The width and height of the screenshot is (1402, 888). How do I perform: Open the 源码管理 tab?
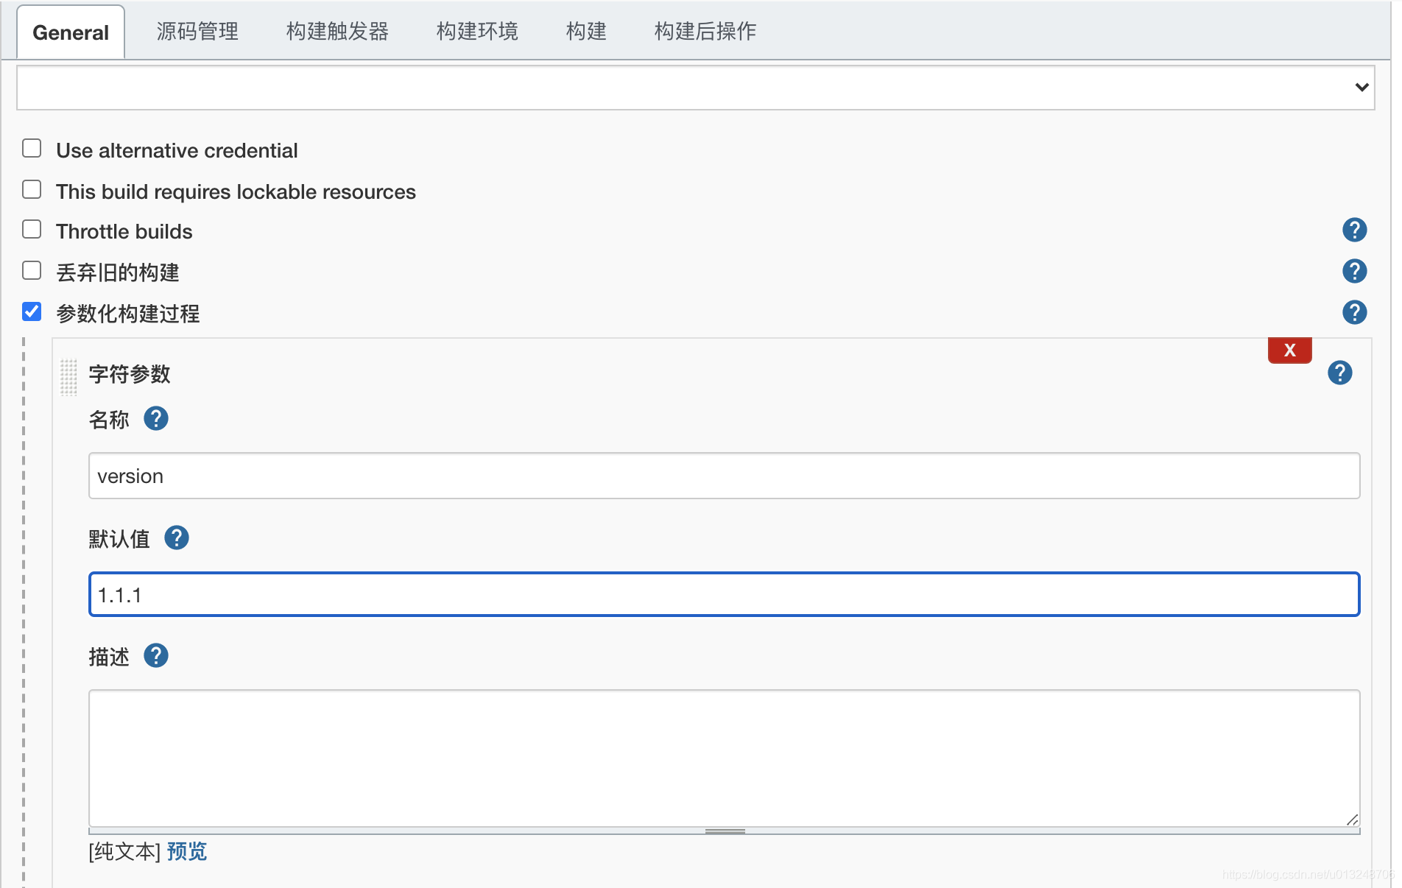point(197,32)
